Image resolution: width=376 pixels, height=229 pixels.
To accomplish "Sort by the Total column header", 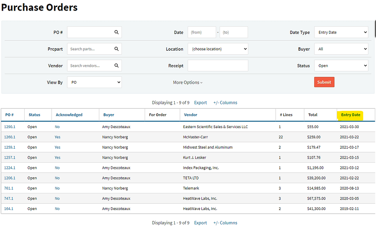I will click(312, 115).
